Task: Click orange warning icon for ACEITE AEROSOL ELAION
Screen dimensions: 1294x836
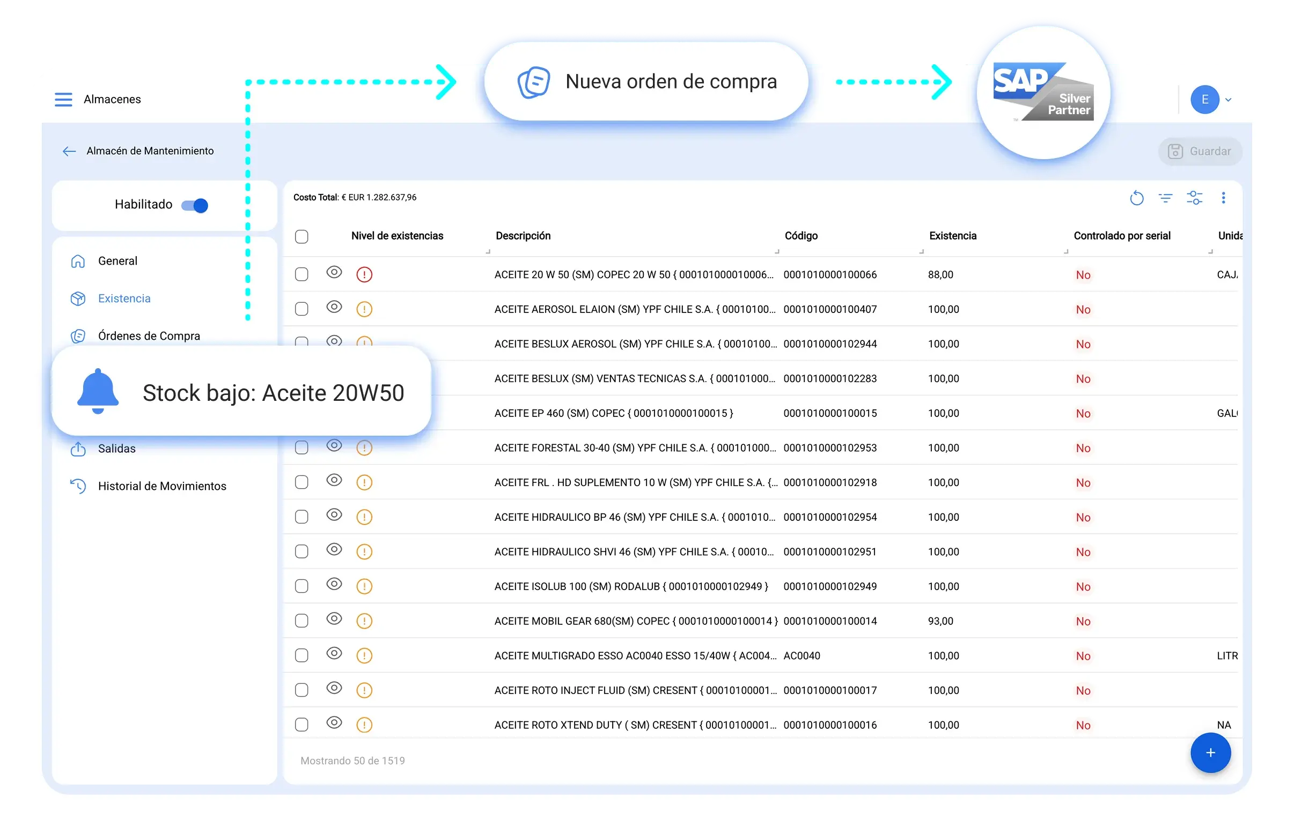Action: (x=364, y=309)
